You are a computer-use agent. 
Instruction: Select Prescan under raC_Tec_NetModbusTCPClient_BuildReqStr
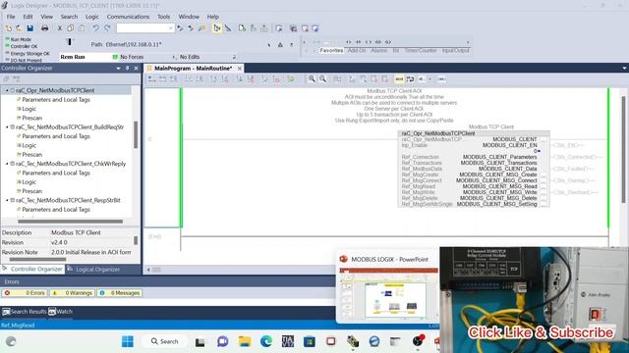(31, 155)
